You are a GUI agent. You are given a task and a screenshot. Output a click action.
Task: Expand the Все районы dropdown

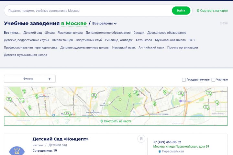[104, 24]
